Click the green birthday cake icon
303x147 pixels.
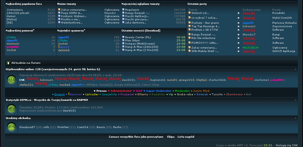pos(12,127)
